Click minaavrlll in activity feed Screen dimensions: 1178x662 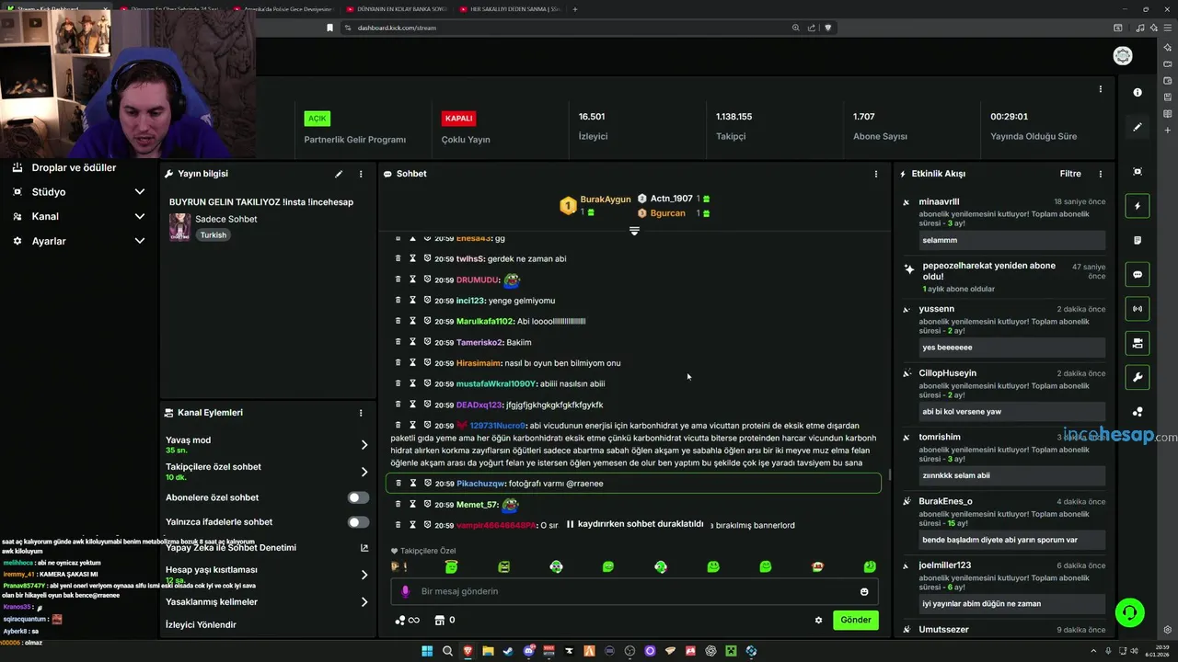pos(939,201)
